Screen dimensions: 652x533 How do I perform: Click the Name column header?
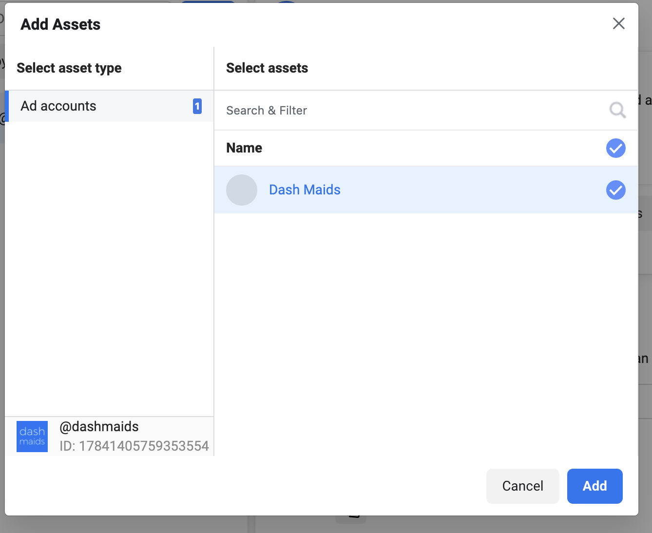coord(244,148)
